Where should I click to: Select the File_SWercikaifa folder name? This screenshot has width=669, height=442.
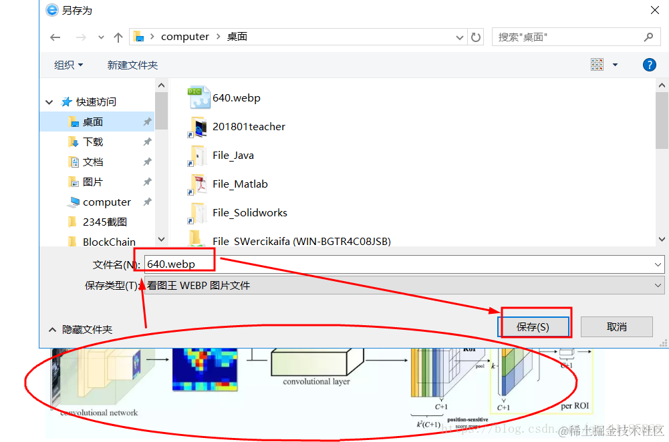301,241
